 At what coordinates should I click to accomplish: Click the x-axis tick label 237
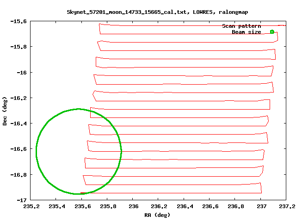pyautogui.click(x=262, y=206)
